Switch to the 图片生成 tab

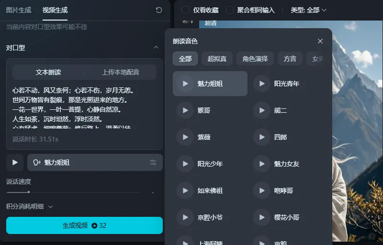(x=19, y=10)
